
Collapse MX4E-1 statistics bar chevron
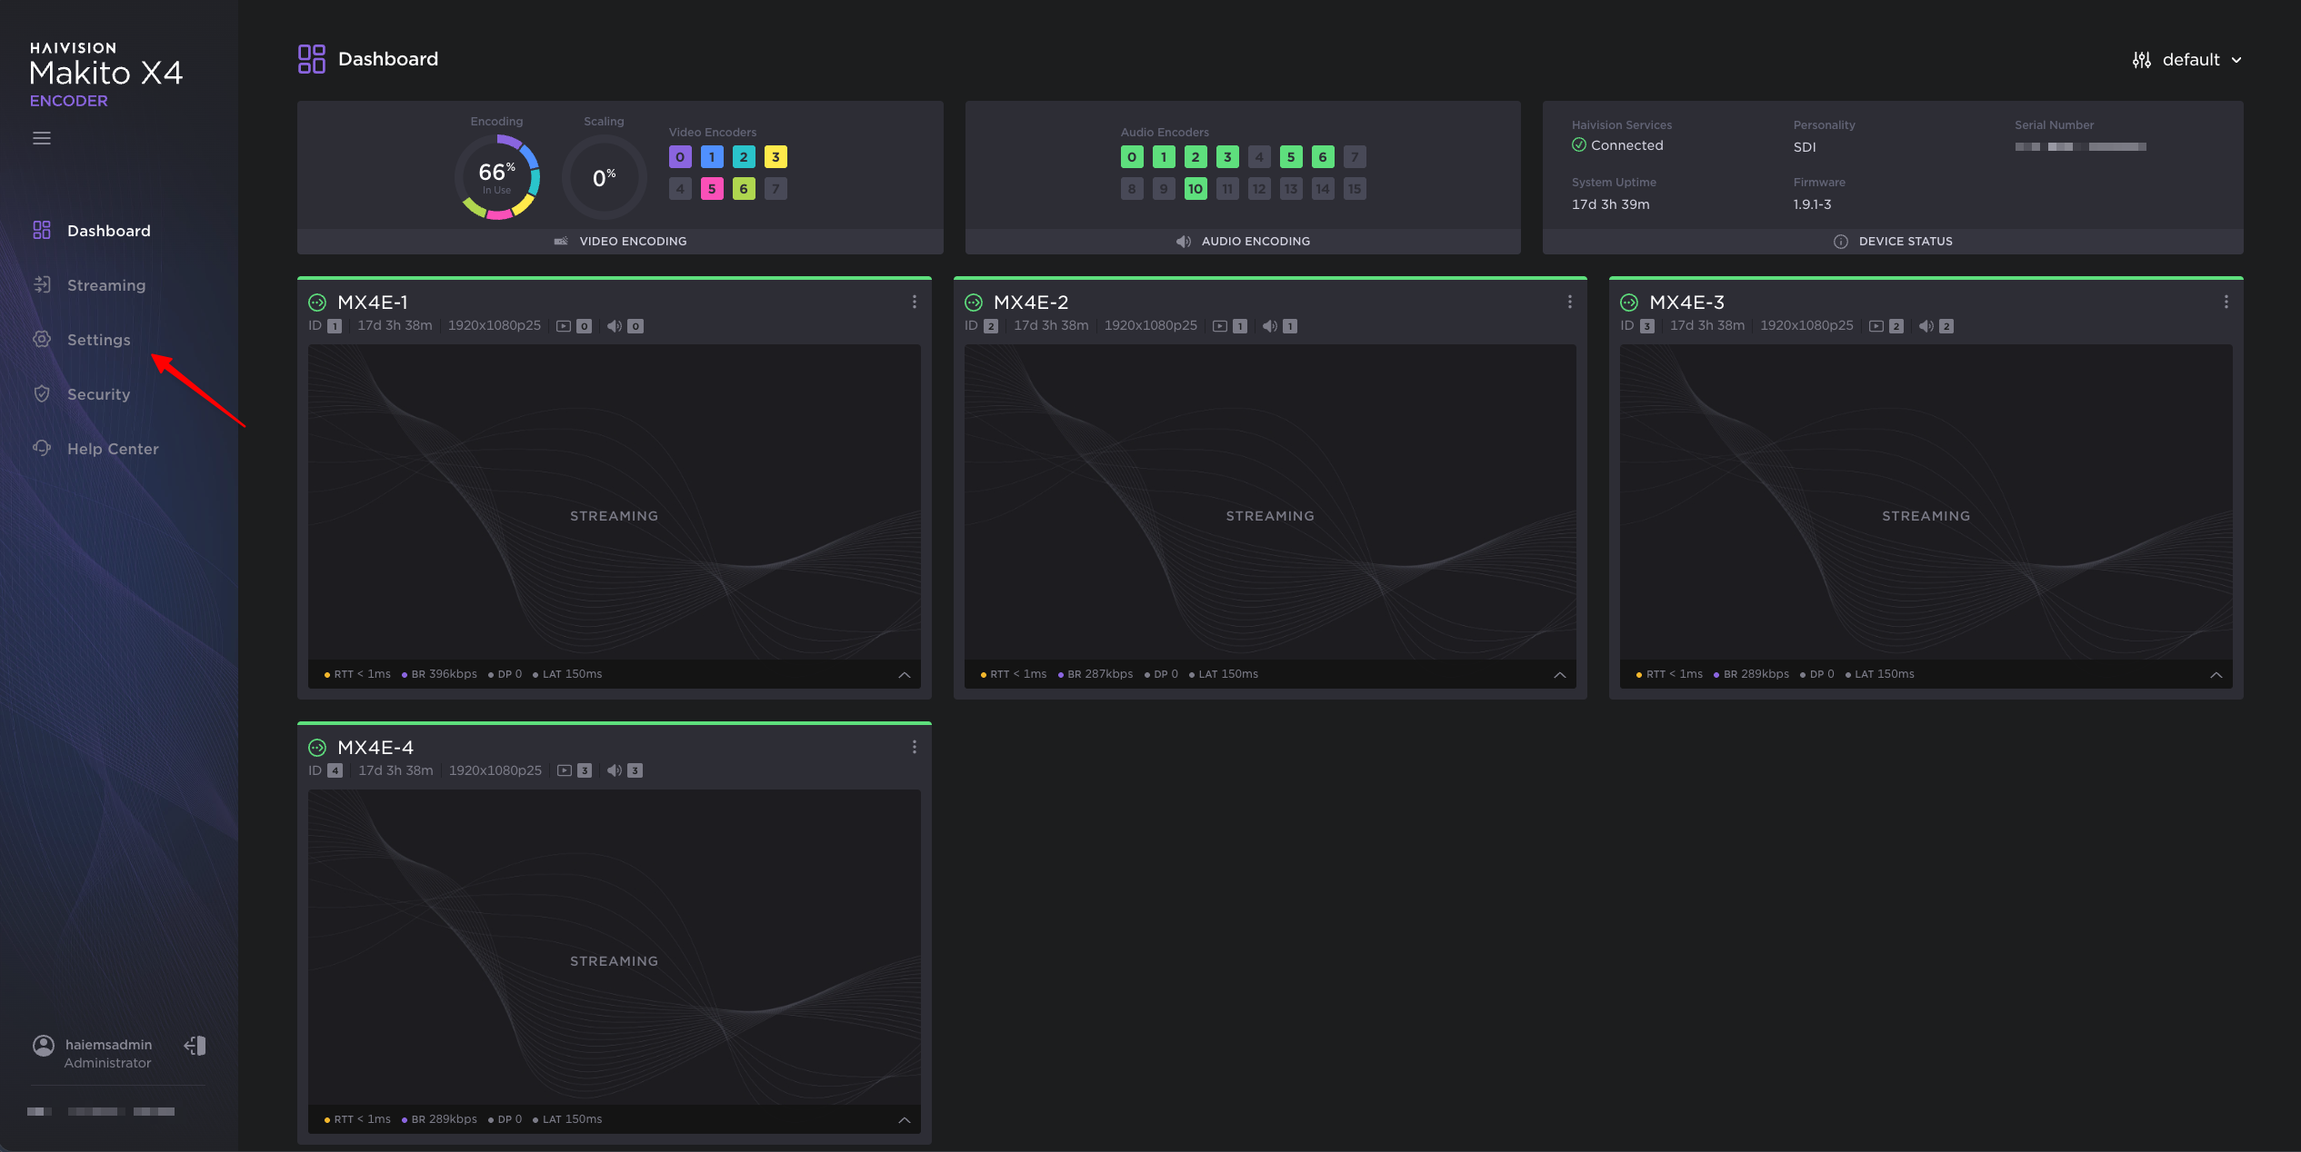point(905,675)
